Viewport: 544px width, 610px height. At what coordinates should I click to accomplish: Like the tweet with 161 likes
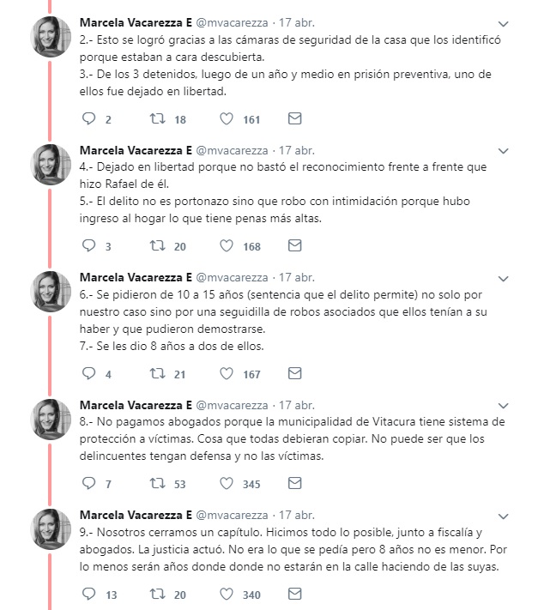[227, 119]
